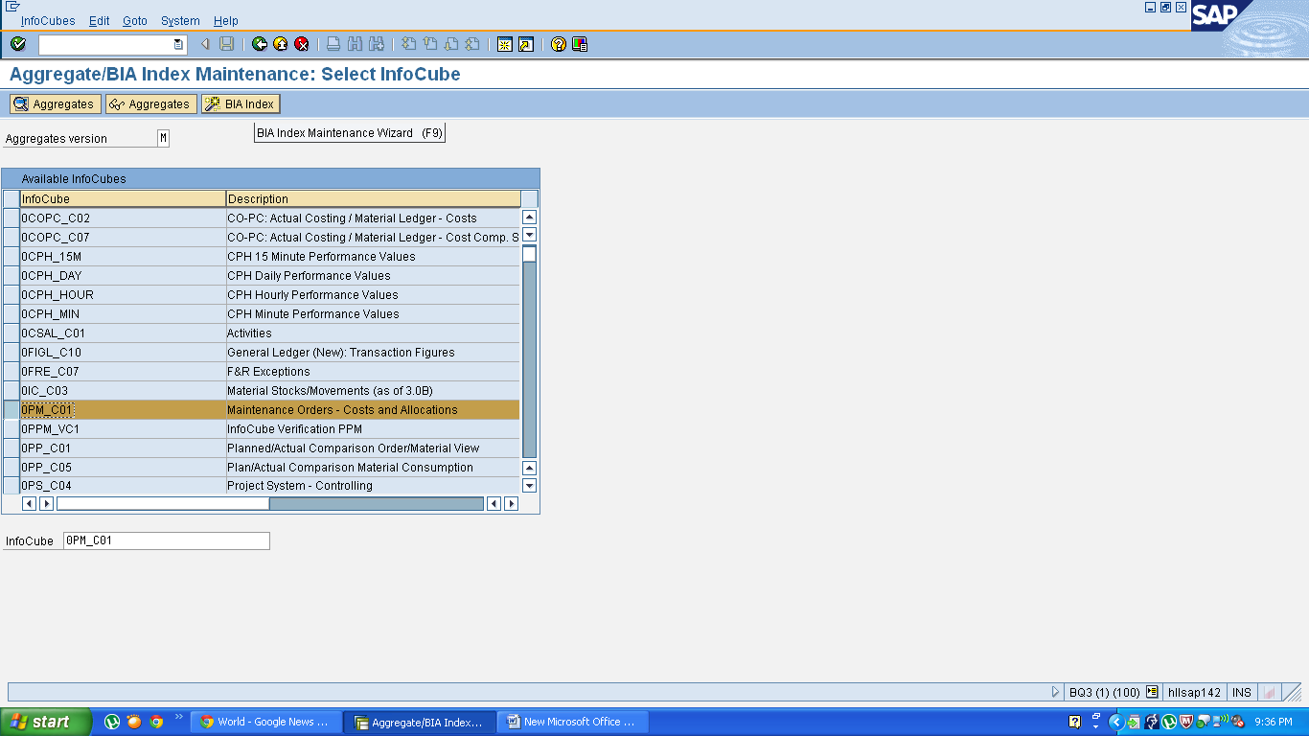Select the 0PPM_VC1 InfoCube cell

click(x=123, y=428)
